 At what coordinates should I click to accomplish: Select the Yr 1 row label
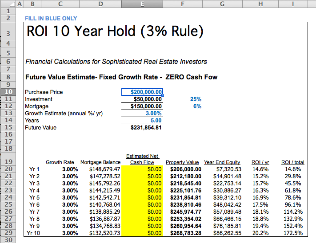click(34, 169)
